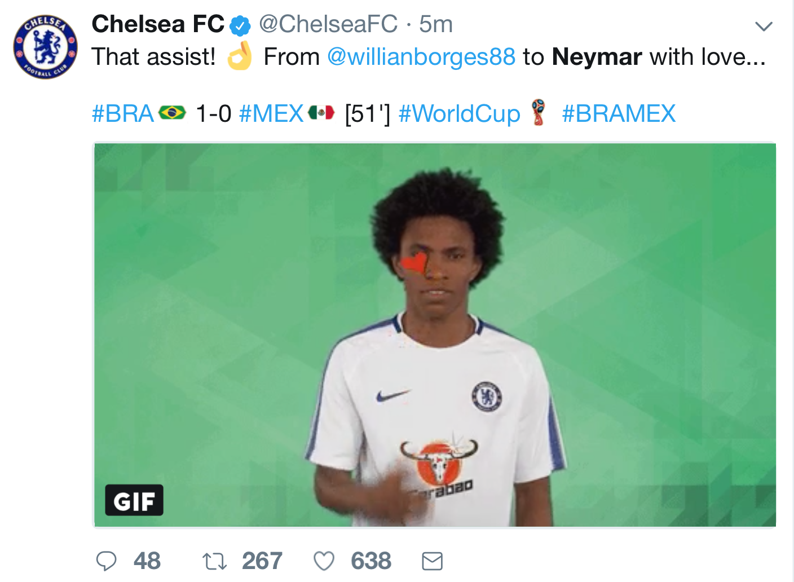Open the #MEX hashtag
The image size is (794, 582).
tap(271, 114)
